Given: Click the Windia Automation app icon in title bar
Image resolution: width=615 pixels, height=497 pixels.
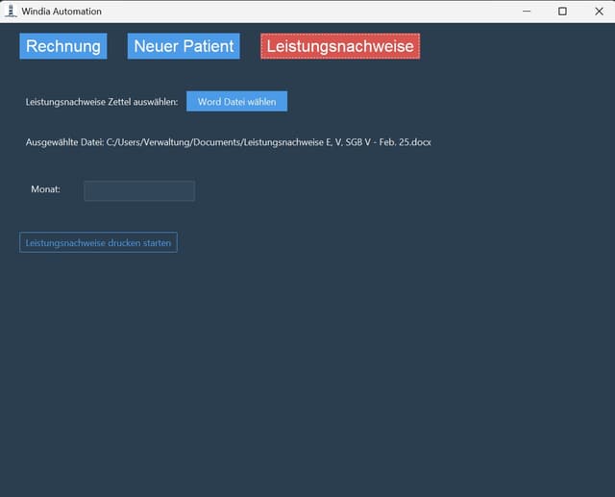Looking at the screenshot, I should (11, 12).
